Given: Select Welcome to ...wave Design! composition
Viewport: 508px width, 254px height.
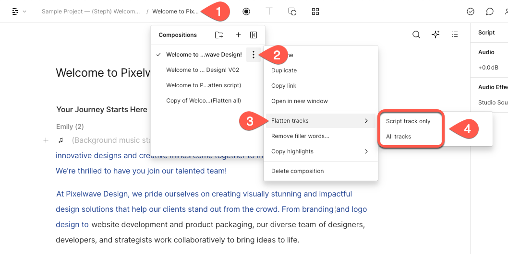Looking at the screenshot, I should coord(204,55).
